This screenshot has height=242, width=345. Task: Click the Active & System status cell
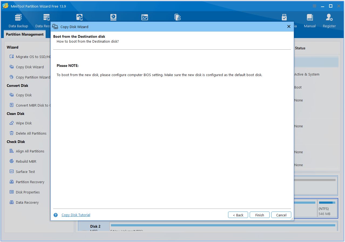point(307,74)
